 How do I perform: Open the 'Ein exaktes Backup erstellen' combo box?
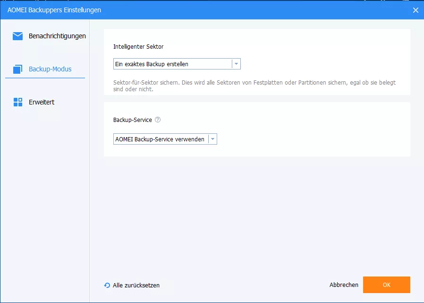pyautogui.click(x=177, y=64)
